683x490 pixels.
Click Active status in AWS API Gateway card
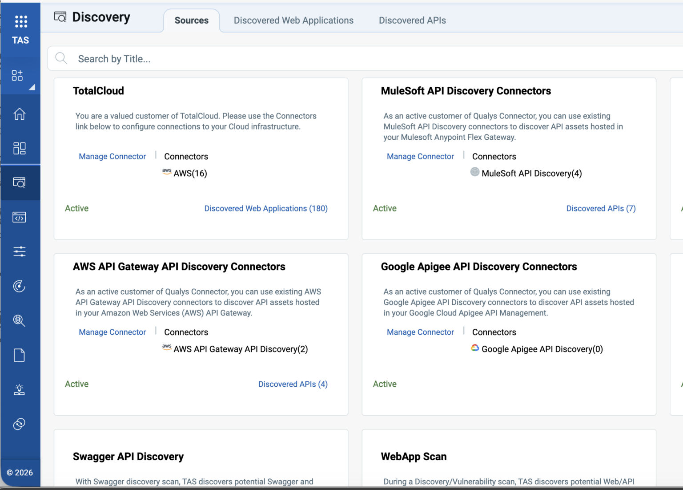(77, 384)
